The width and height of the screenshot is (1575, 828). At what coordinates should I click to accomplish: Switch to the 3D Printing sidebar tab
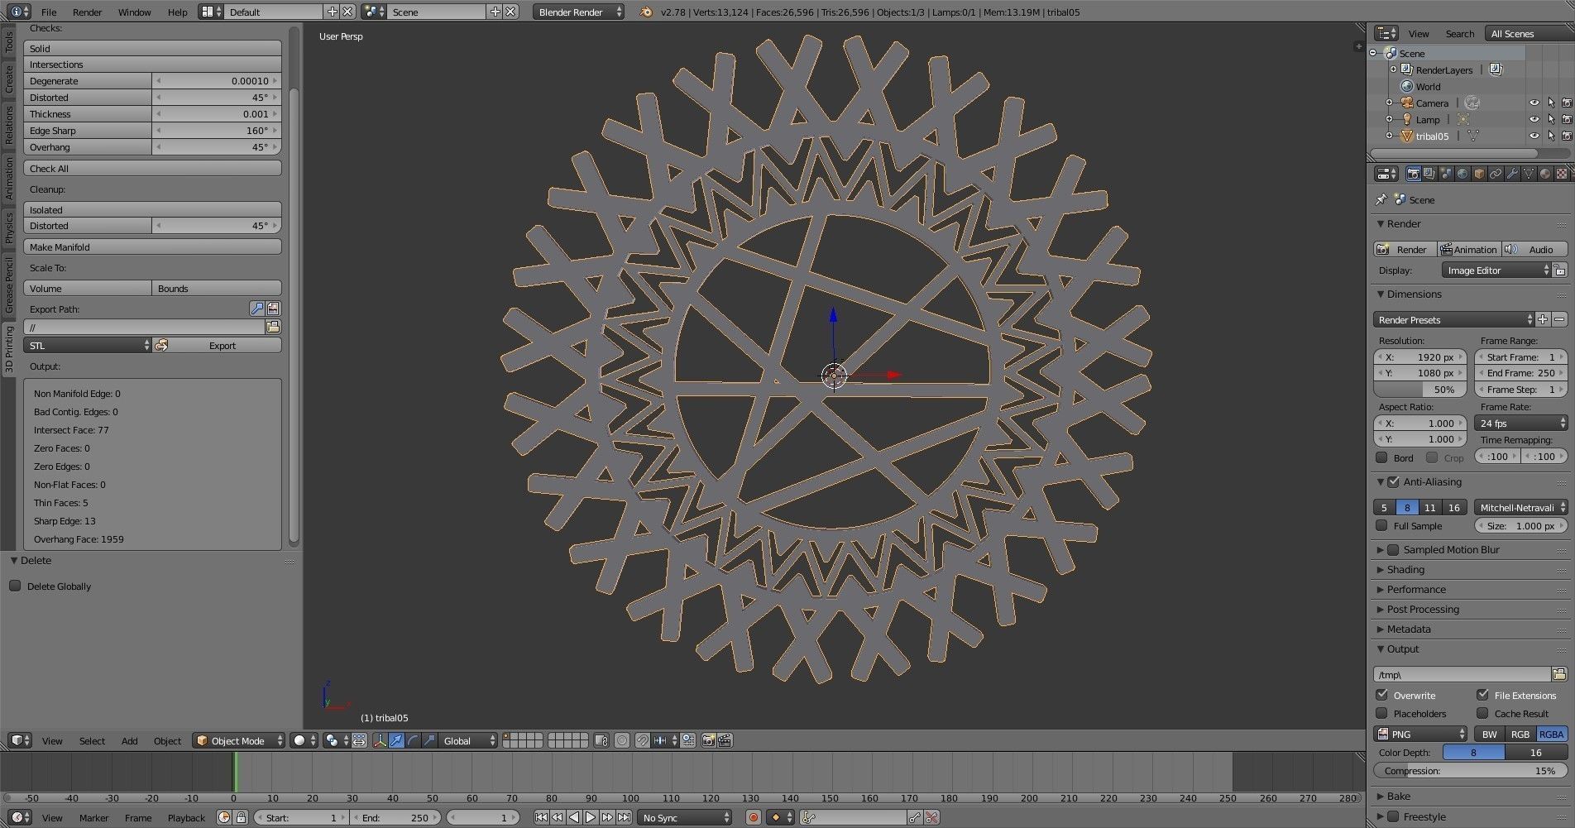(9, 349)
